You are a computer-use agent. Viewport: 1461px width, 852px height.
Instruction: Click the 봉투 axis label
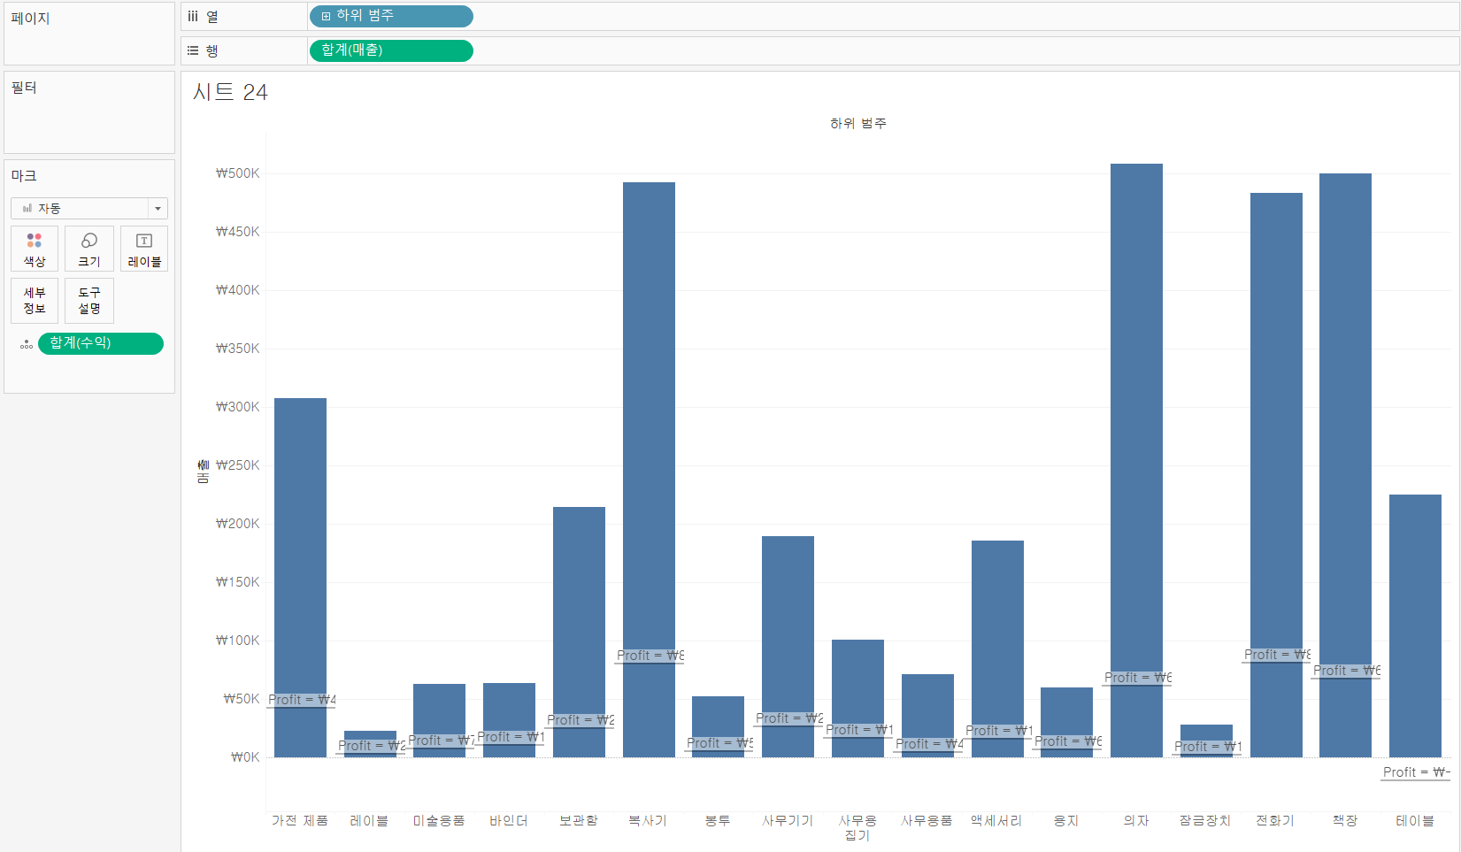(x=718, y=821)
